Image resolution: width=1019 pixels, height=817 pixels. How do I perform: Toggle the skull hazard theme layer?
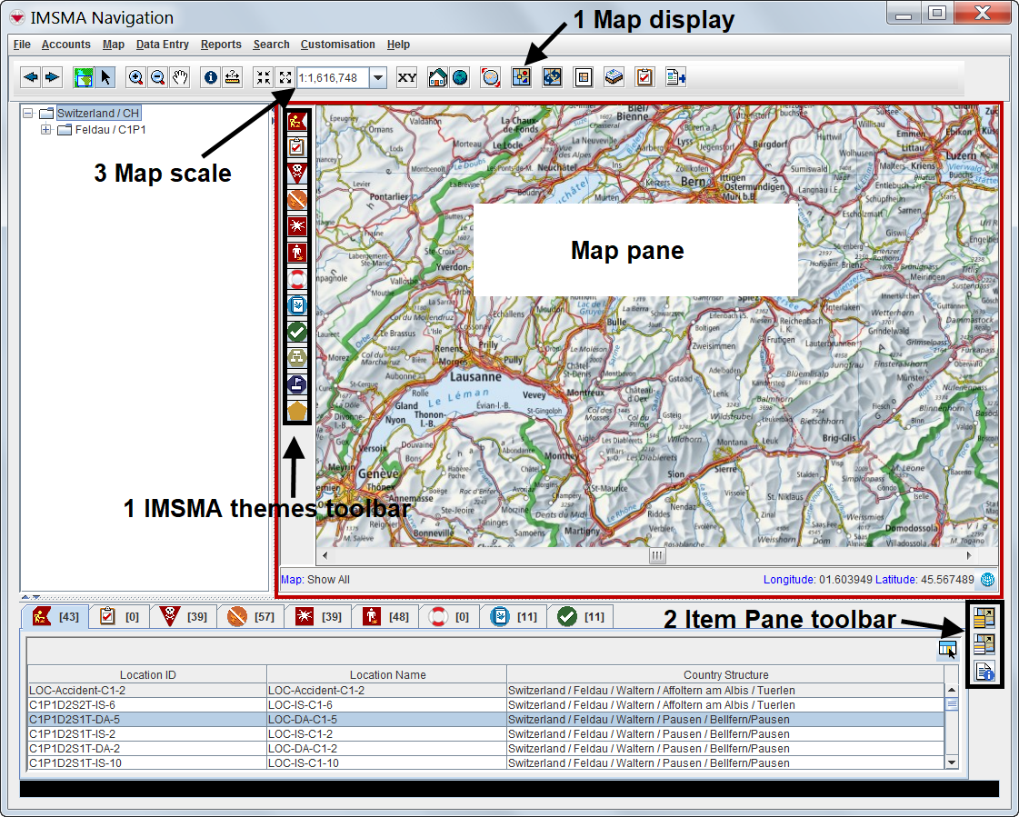[296, 172]
